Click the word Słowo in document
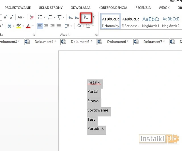This screenshot has width=182, height=151. (x=93, y=101)
